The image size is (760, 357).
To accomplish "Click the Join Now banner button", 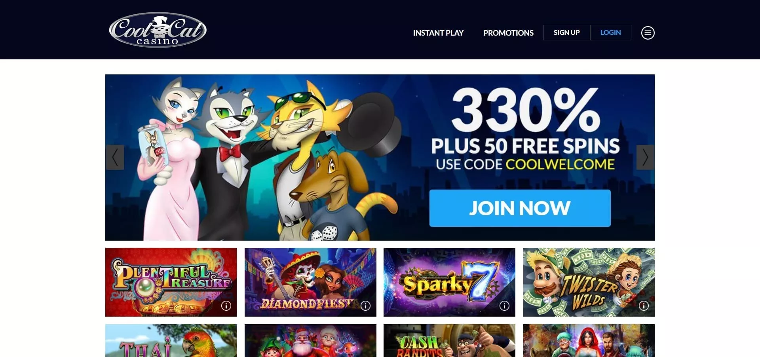I will click(520, 208).
